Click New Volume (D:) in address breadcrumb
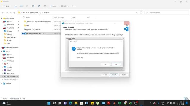190x106 pixels. [x=35, y=12]
